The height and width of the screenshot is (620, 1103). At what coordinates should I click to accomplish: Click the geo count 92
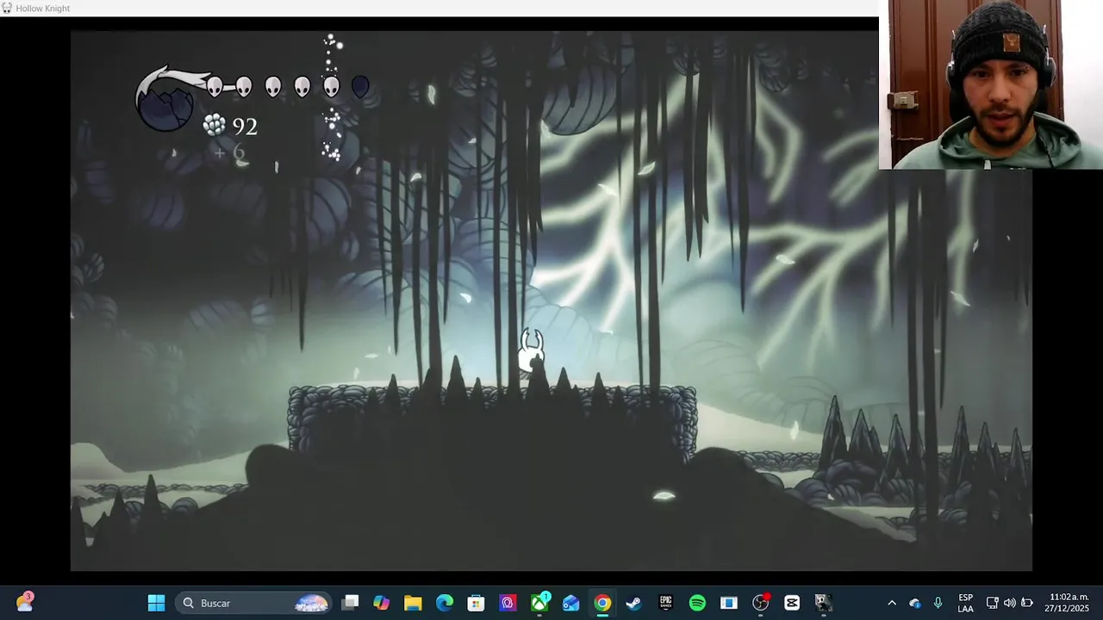(x=245, y=127)
